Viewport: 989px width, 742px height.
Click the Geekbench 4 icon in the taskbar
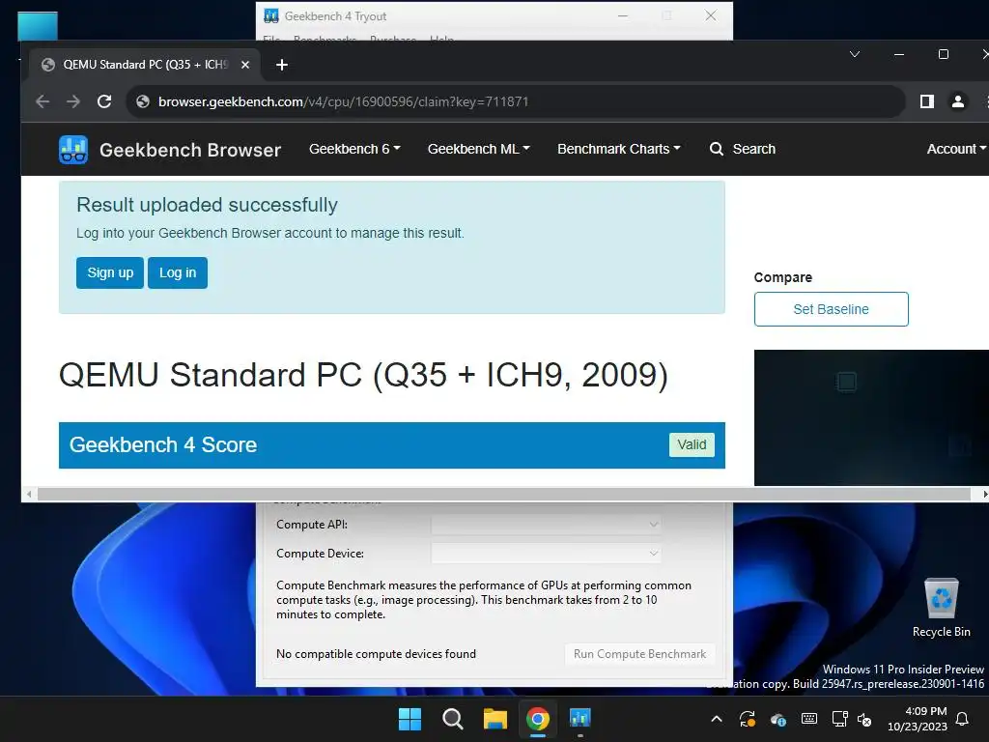point(579,718)
